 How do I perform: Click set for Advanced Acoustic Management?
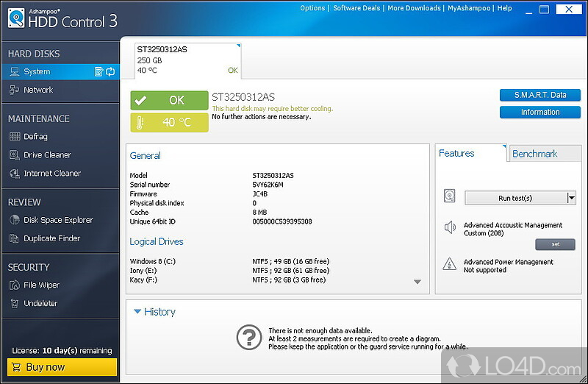[x=555, y=244]
